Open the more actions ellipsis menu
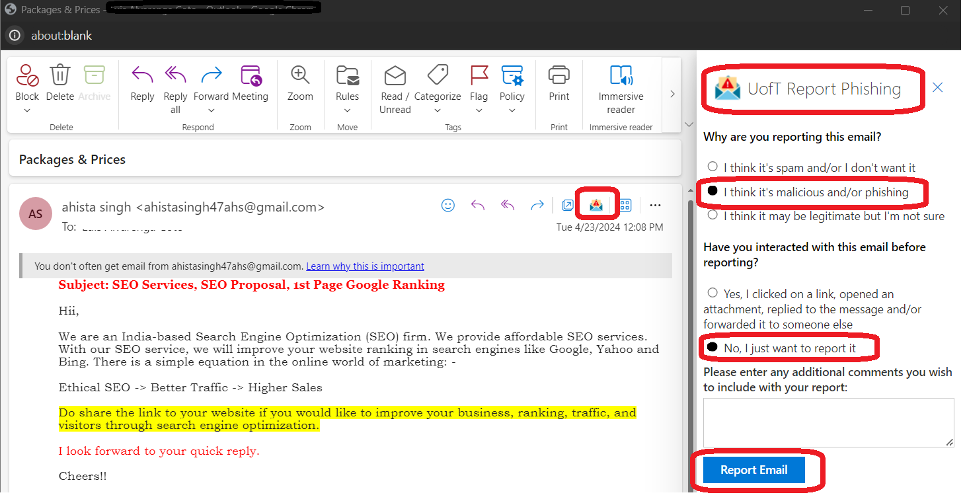 655,205
